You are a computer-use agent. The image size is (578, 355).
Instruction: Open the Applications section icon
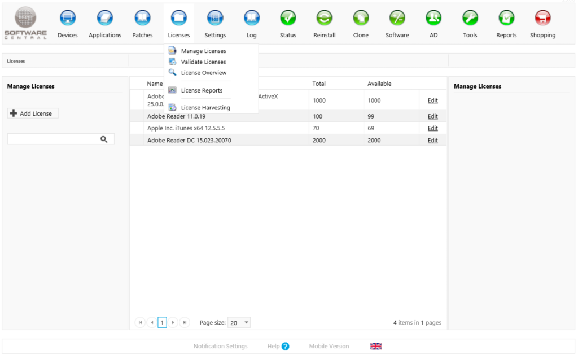(x=104, y=17)
